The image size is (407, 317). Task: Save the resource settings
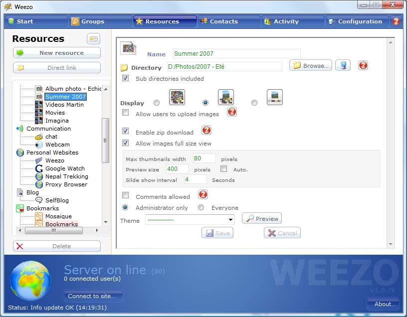tap(217, 233)
